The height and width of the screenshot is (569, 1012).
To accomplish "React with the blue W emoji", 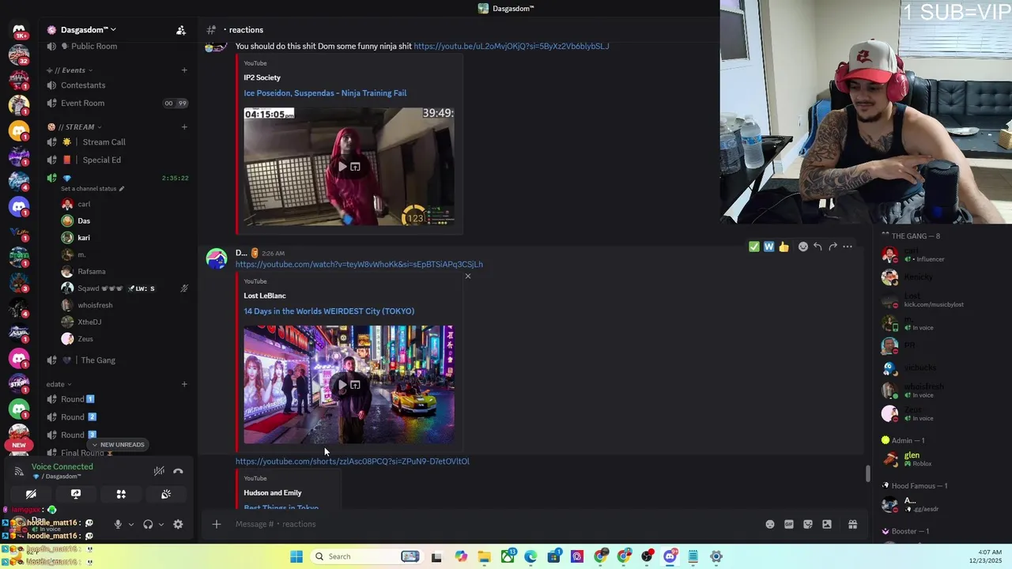I will 768,247.
